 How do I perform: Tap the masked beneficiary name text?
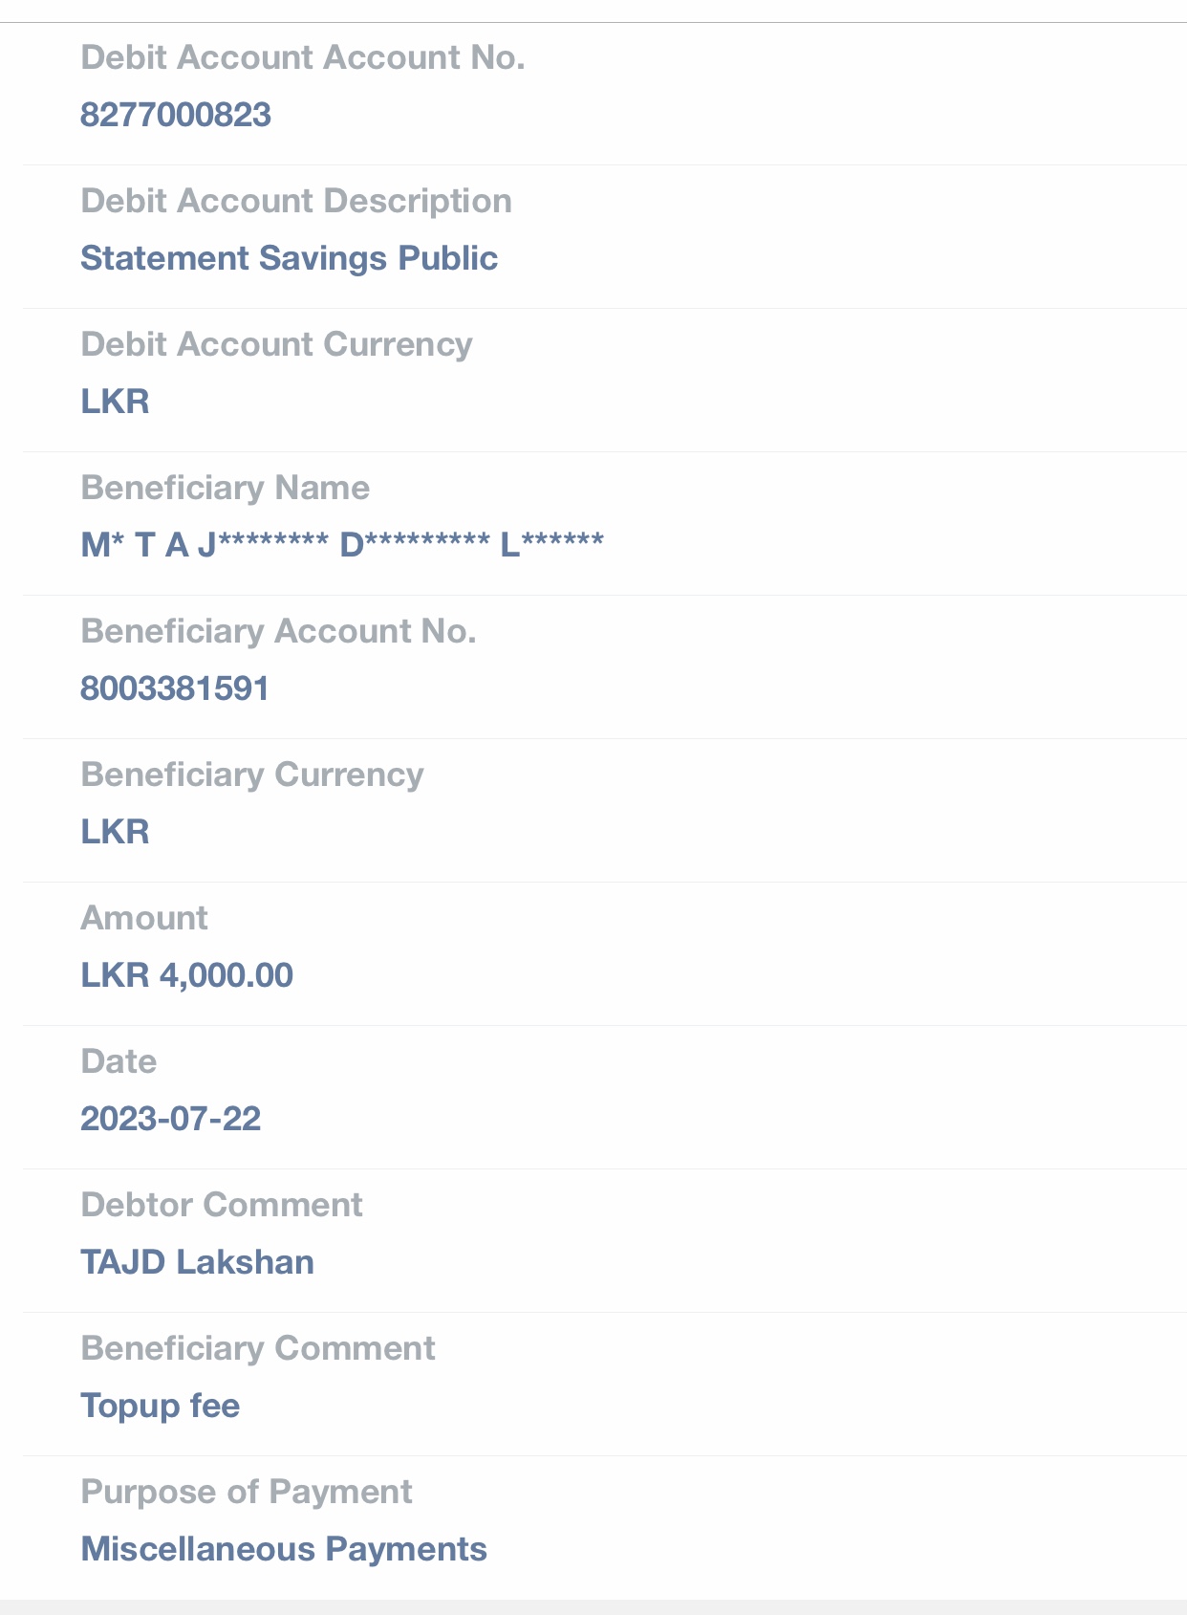[x=342, y=545]
